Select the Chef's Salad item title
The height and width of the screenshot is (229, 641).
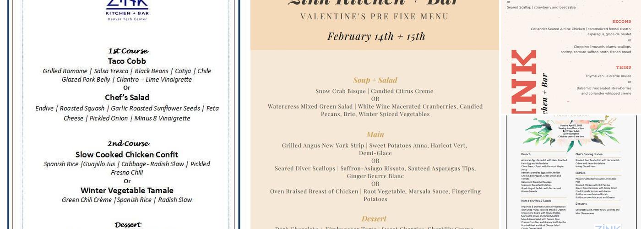coord(127,98)
